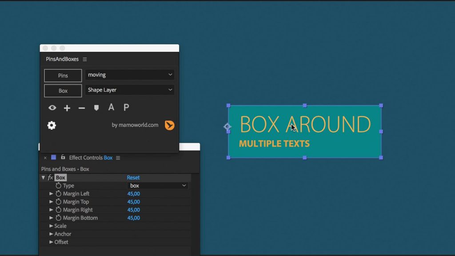The width and height of the screenshot is (455, 256).
Task: Open the PinsAndBoxes hamburger menu
Action: [84, 59]
